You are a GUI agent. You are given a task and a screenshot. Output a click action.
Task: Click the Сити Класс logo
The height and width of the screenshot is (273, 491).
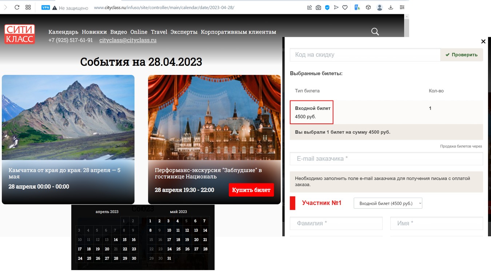click(20, 34)
